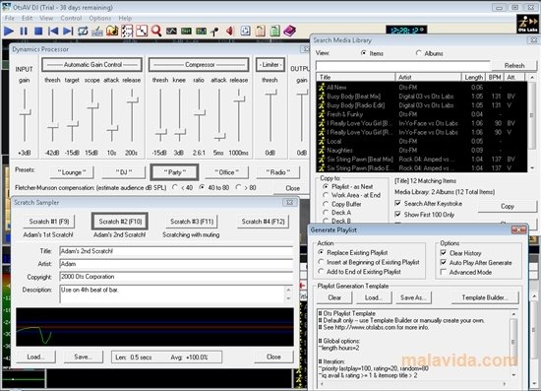Apply the Party dynamics preset

(174, 172)
